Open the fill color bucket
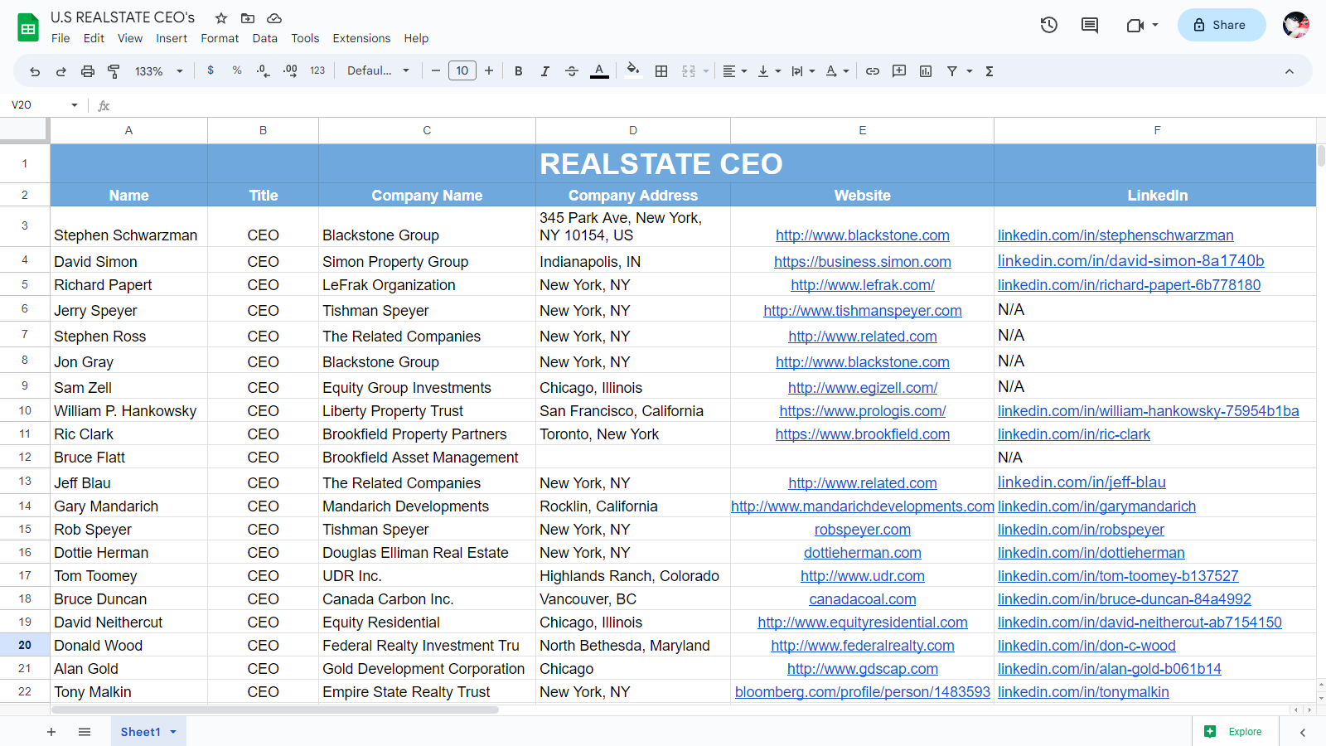This screenshot has height=746, width=1326. tap(633, 70)
